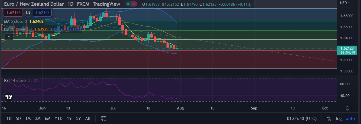This screenshot has height=124, width=361.
Task: Click the TradingView logo badge
Action: pyautogui.click(x=9, y=97)
